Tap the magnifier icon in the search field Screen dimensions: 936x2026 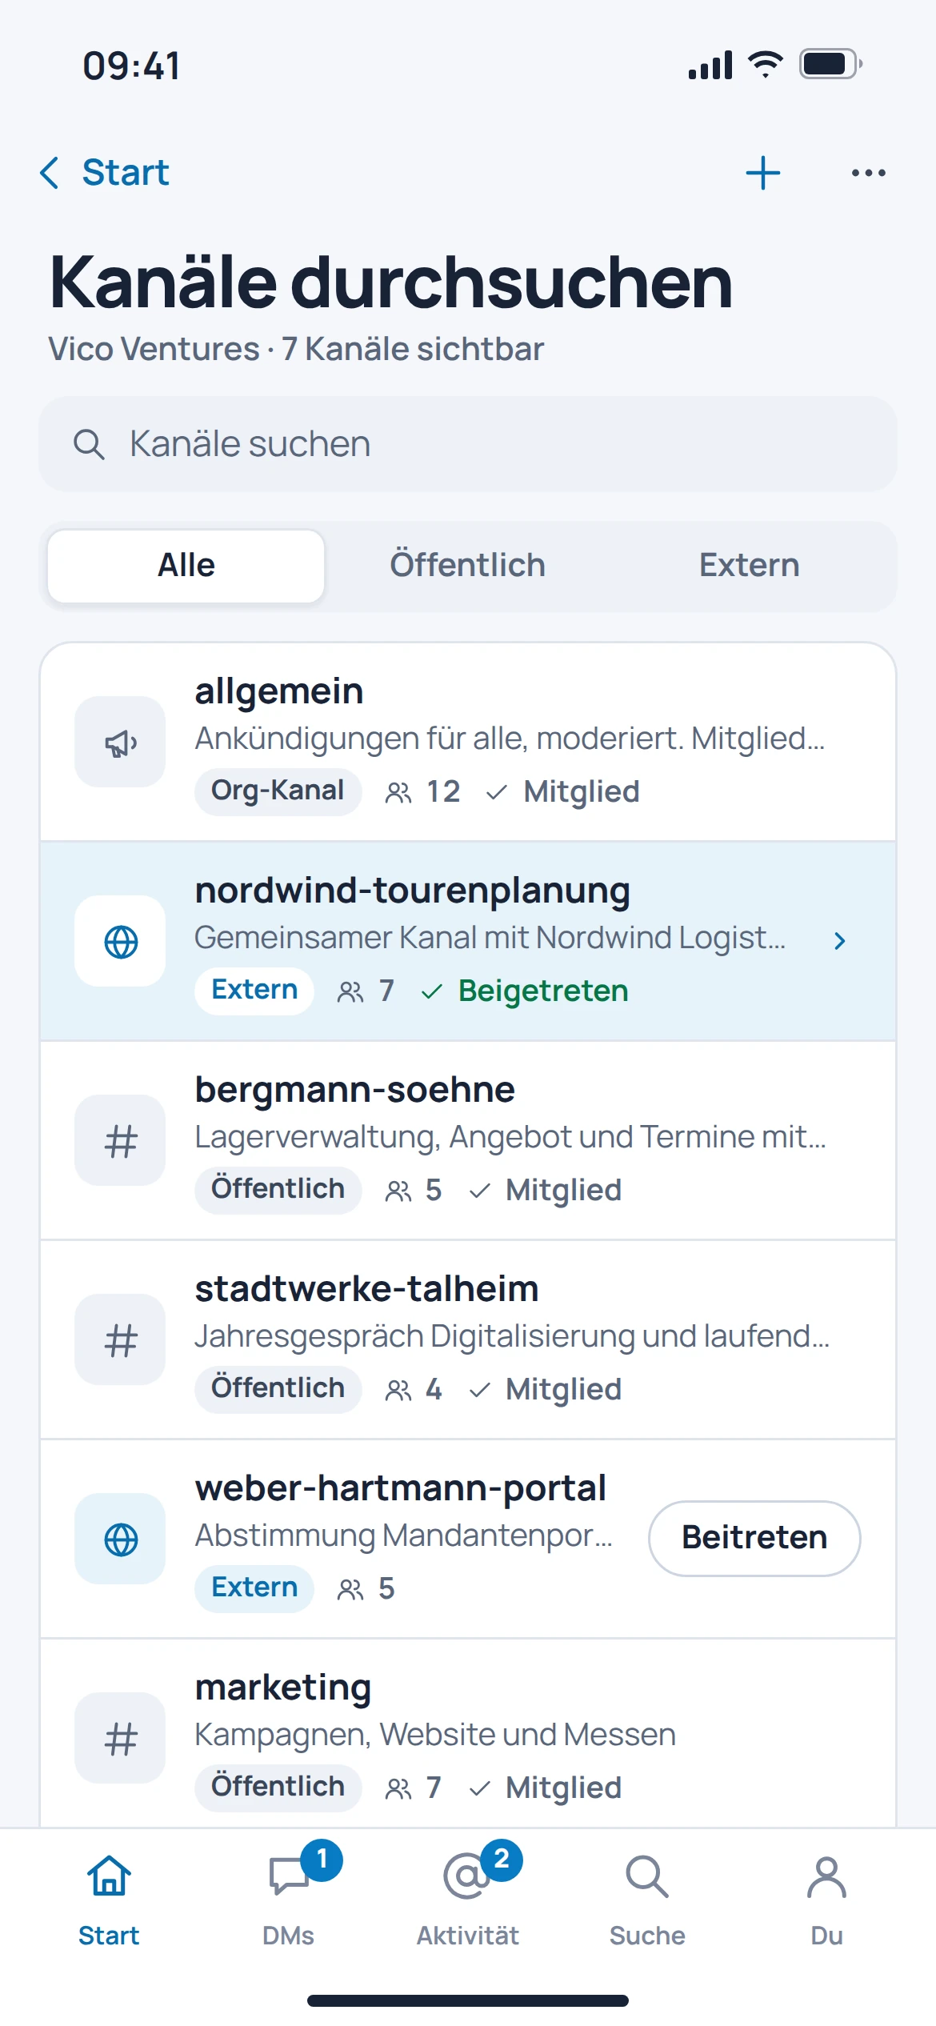[89, 444]
